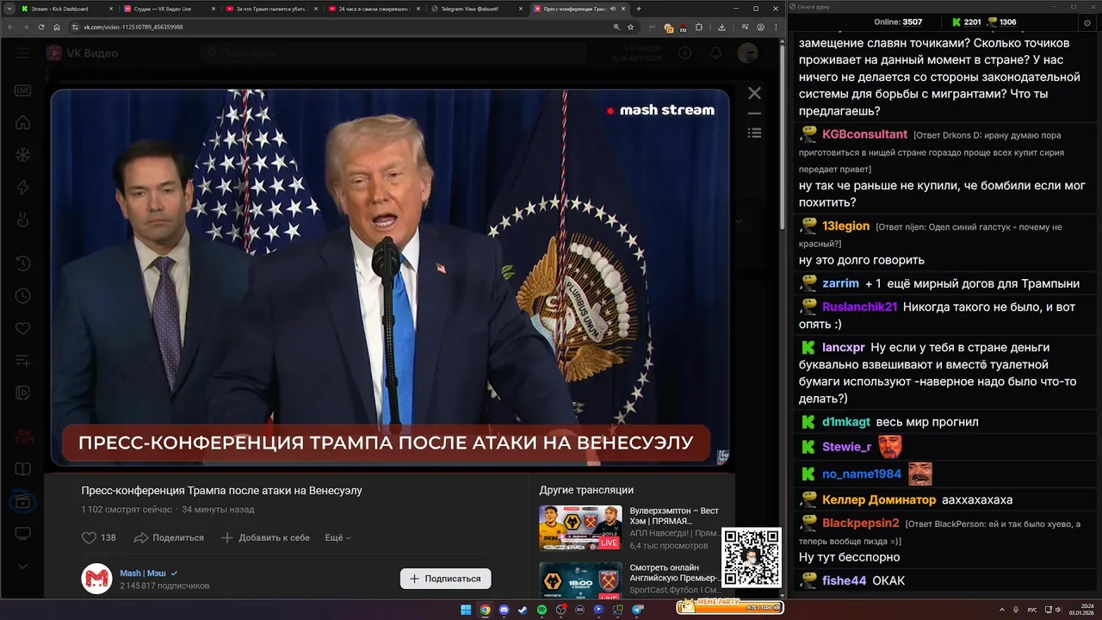Click browser back arrow

[11, 27]
